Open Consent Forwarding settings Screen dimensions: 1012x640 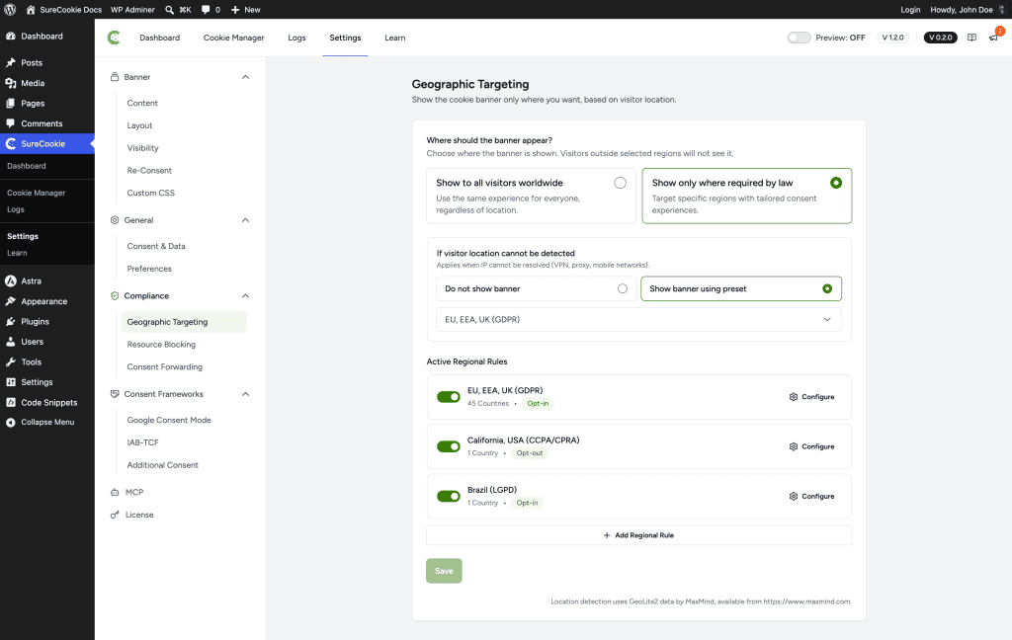165,367
